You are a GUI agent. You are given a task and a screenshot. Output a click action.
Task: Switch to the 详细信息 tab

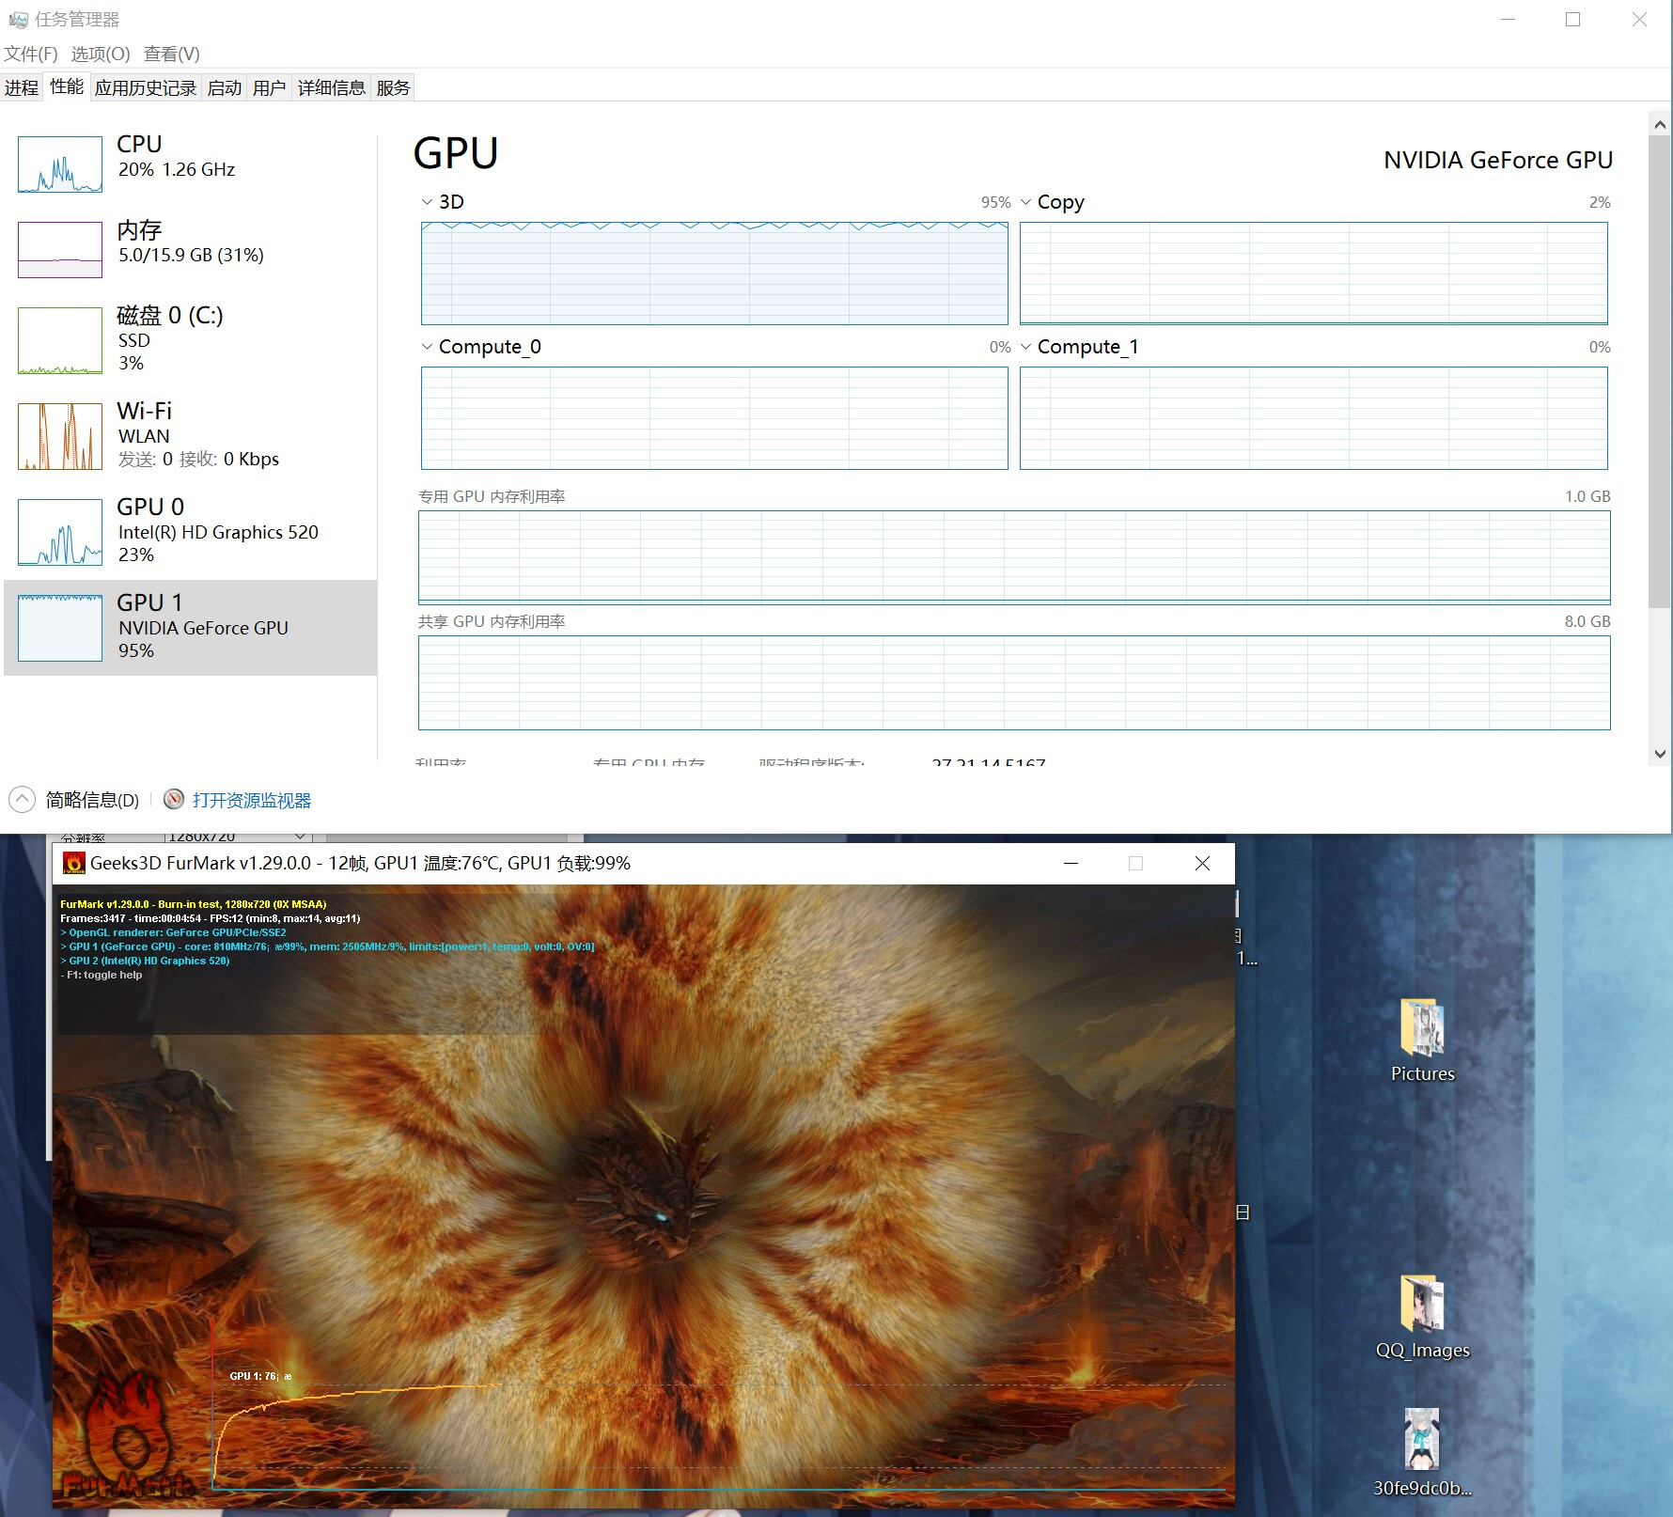(332, 87)
